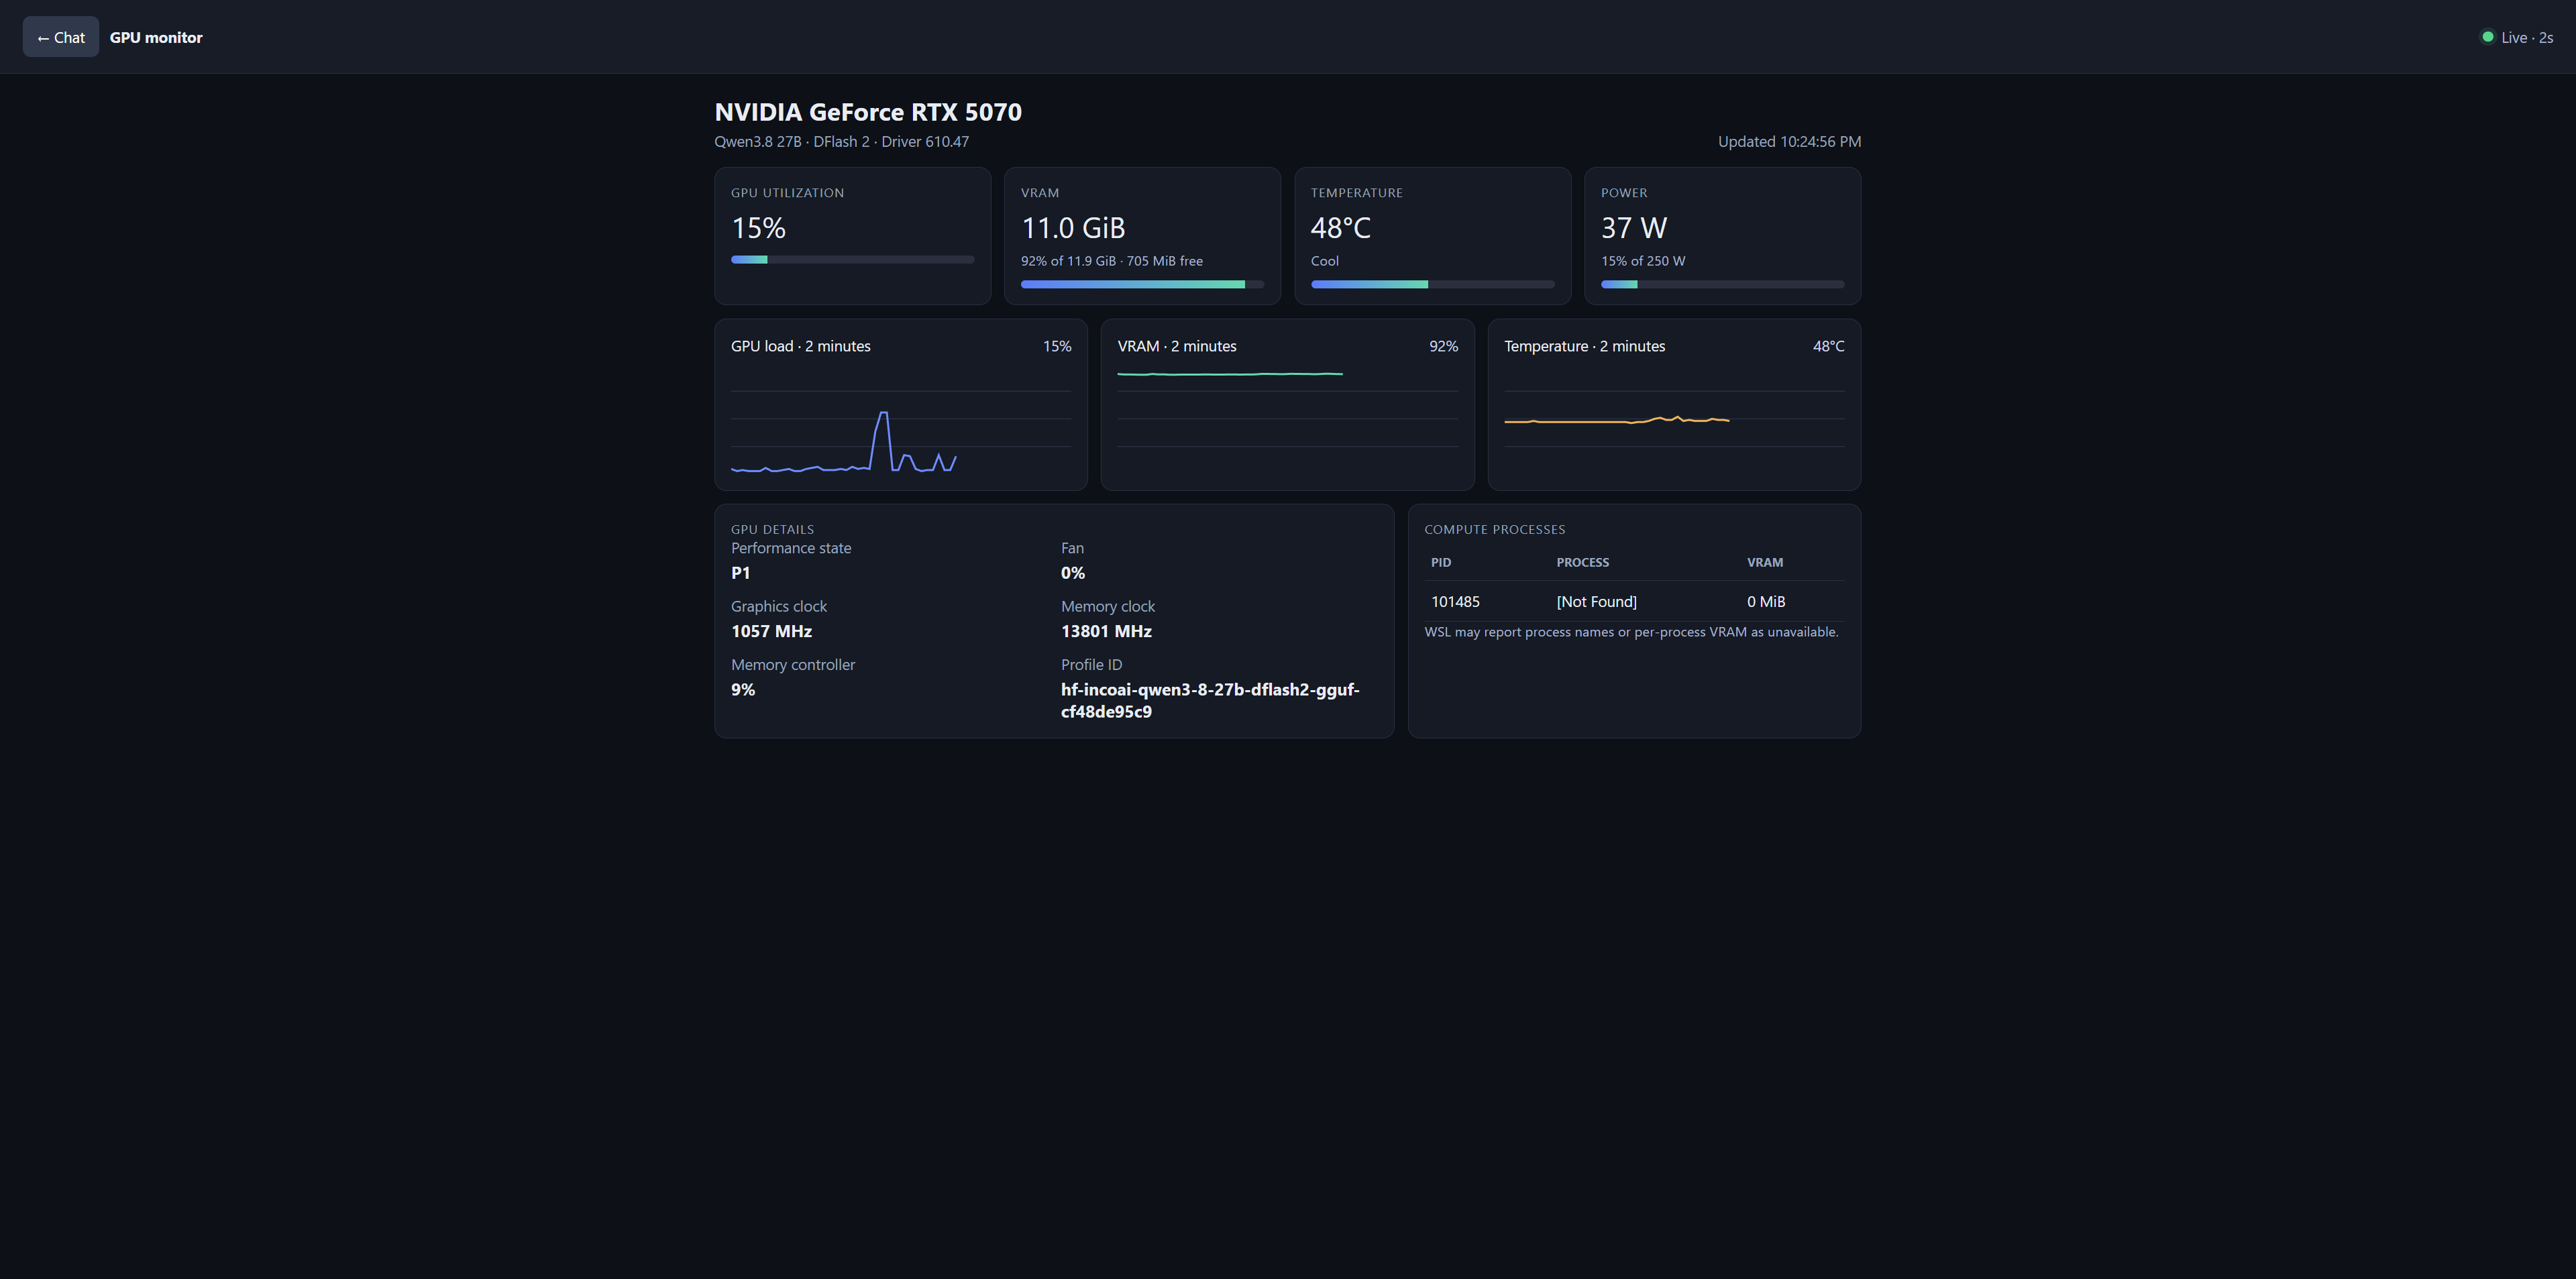Click the green Live status dot
This screenshot has width=2576, height=1279.
pyautogui.click(x=2487, y=37)
